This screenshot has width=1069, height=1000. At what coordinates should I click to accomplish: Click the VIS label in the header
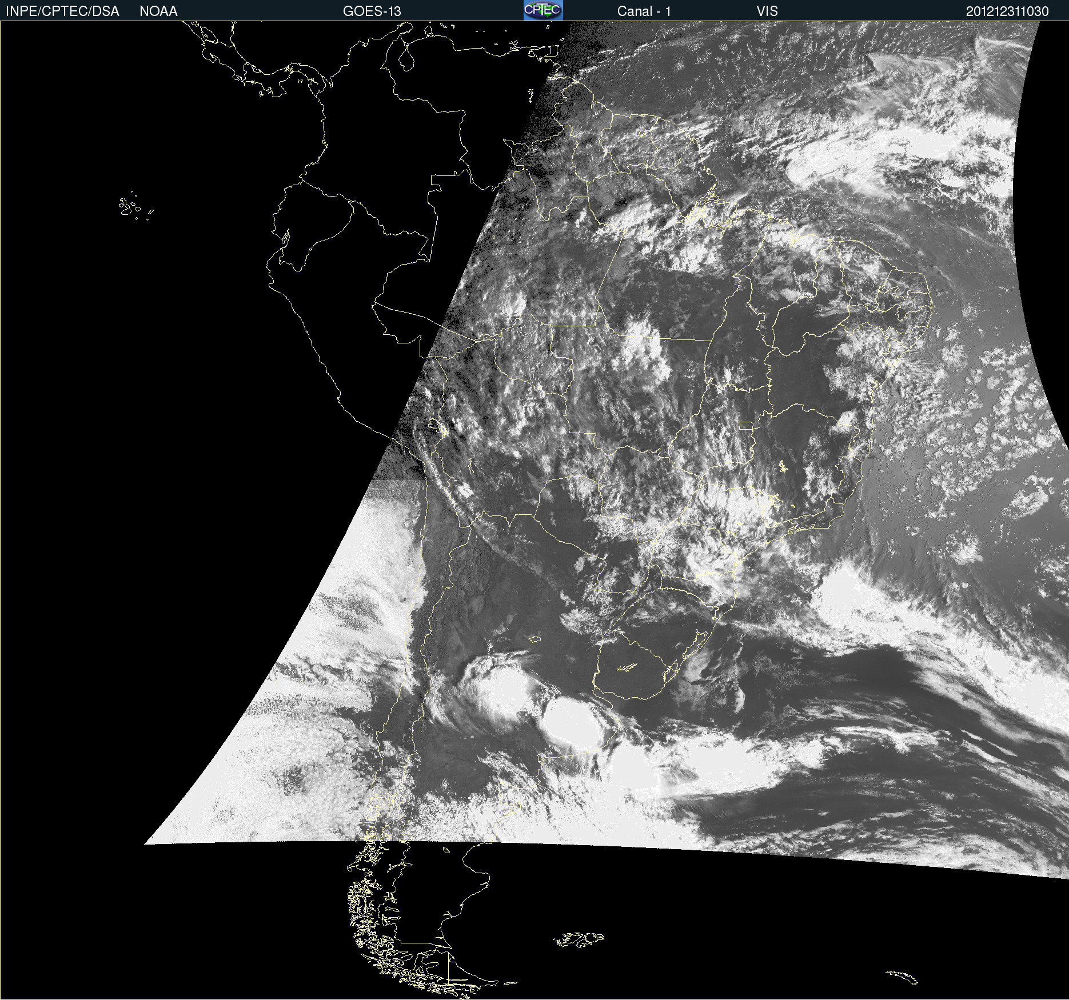pos(767,11)
